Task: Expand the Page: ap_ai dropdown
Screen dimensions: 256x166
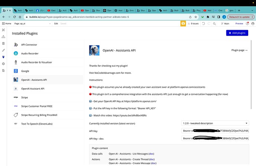Action: coord(33,23)
